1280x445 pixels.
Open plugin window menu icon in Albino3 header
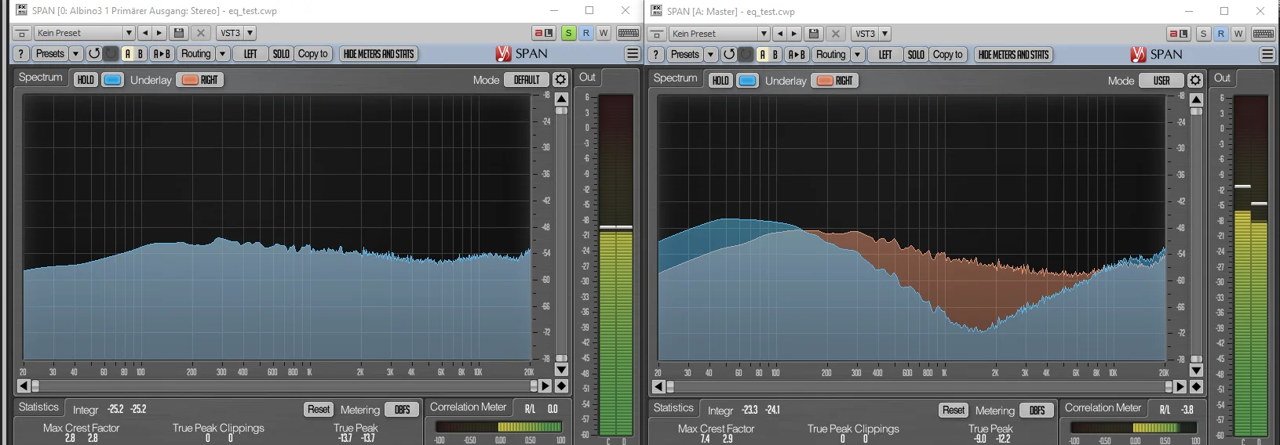22,33
